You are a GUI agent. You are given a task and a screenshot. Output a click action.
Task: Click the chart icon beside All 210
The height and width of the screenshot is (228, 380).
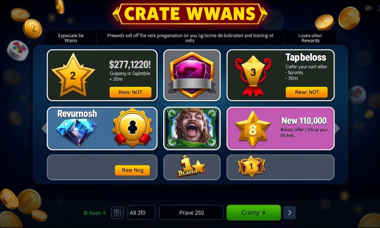(x=117, y=213)
